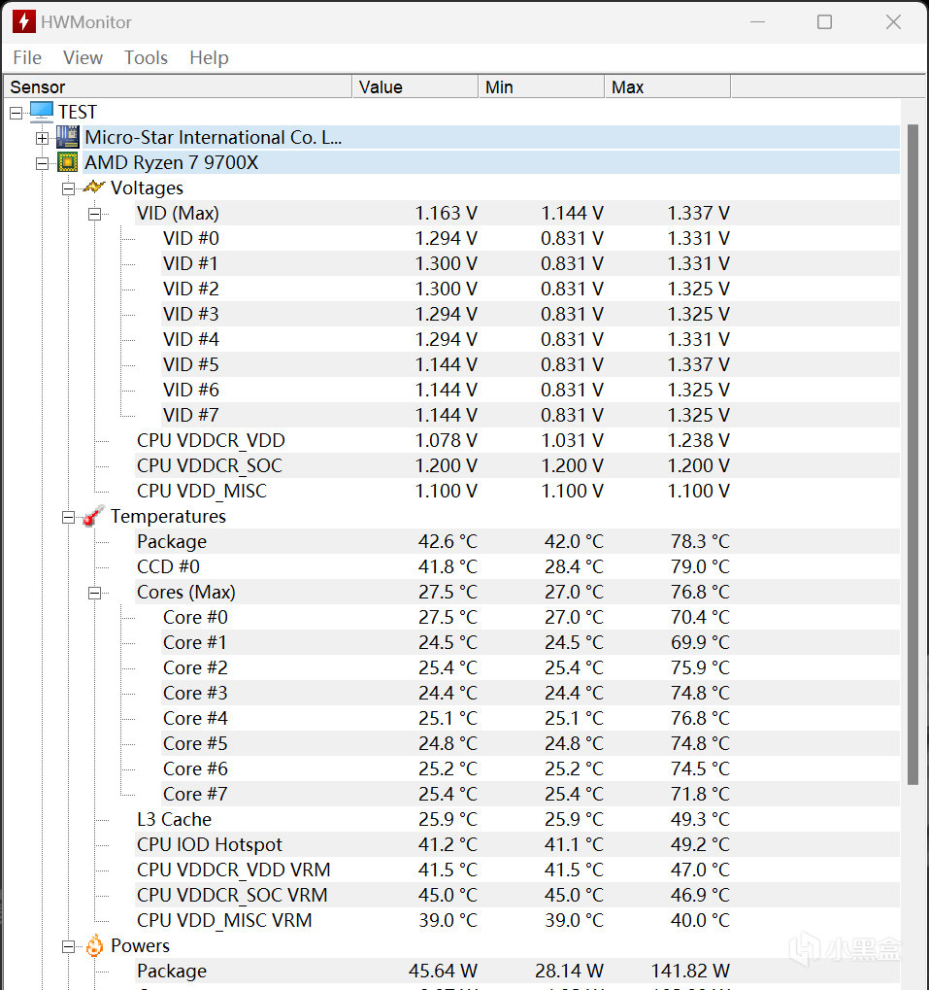929x990 pixels.
Task: Open the View menu
Action: [83, 57]
